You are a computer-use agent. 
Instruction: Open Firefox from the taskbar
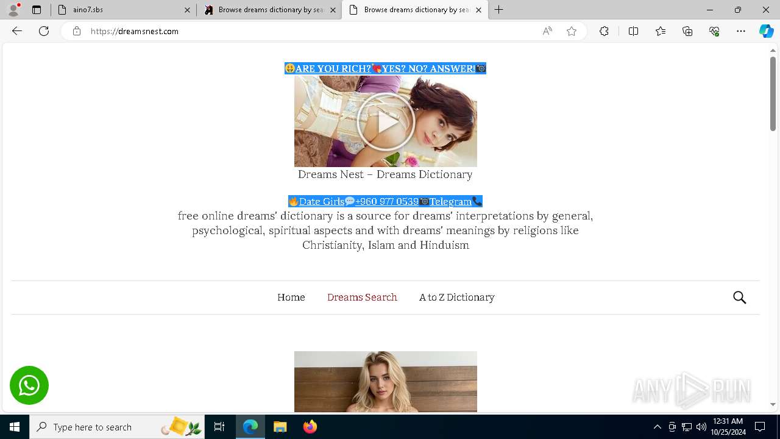(x=310, y=427)
